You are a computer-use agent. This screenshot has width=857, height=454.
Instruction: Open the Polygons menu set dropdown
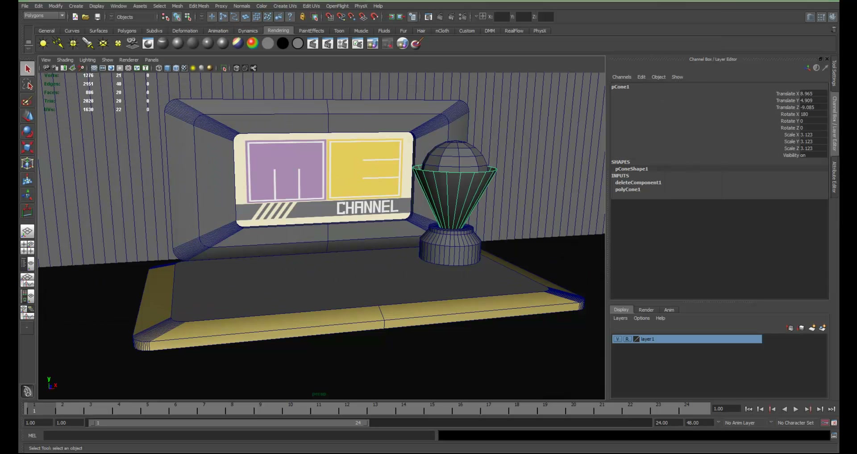[44, 16]
